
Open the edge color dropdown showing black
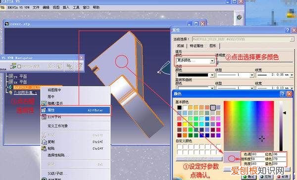(212, 75)
